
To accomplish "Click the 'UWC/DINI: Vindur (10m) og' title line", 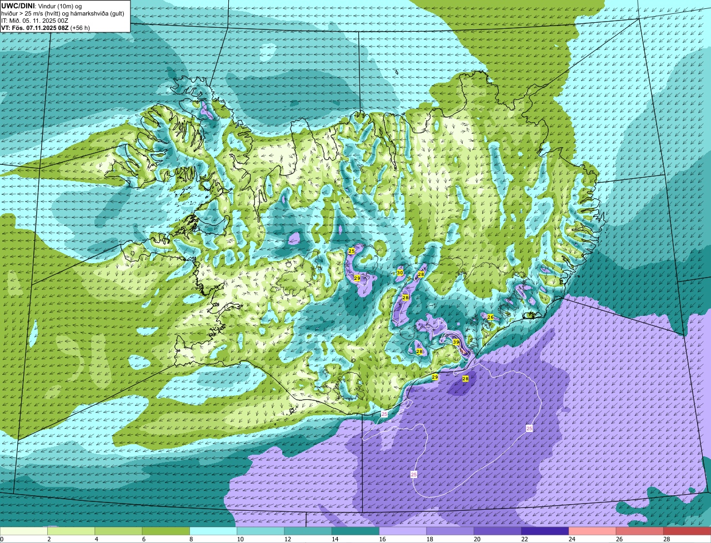I will tap(42, 6).
